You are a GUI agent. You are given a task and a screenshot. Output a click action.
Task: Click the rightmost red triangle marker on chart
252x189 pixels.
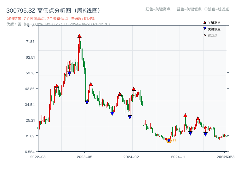coord(198,119)
